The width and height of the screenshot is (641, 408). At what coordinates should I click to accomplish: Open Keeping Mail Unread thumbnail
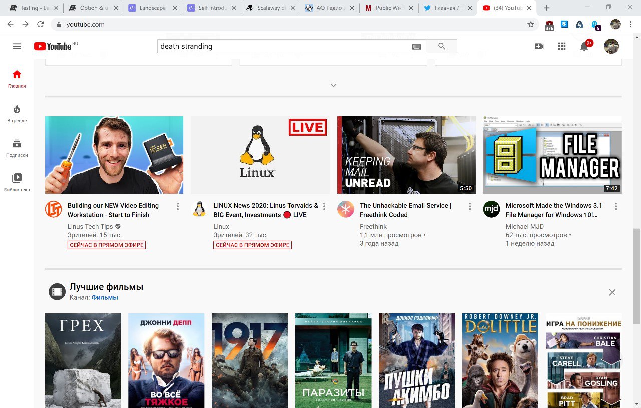pyautogui.click(x=406, y=155)
